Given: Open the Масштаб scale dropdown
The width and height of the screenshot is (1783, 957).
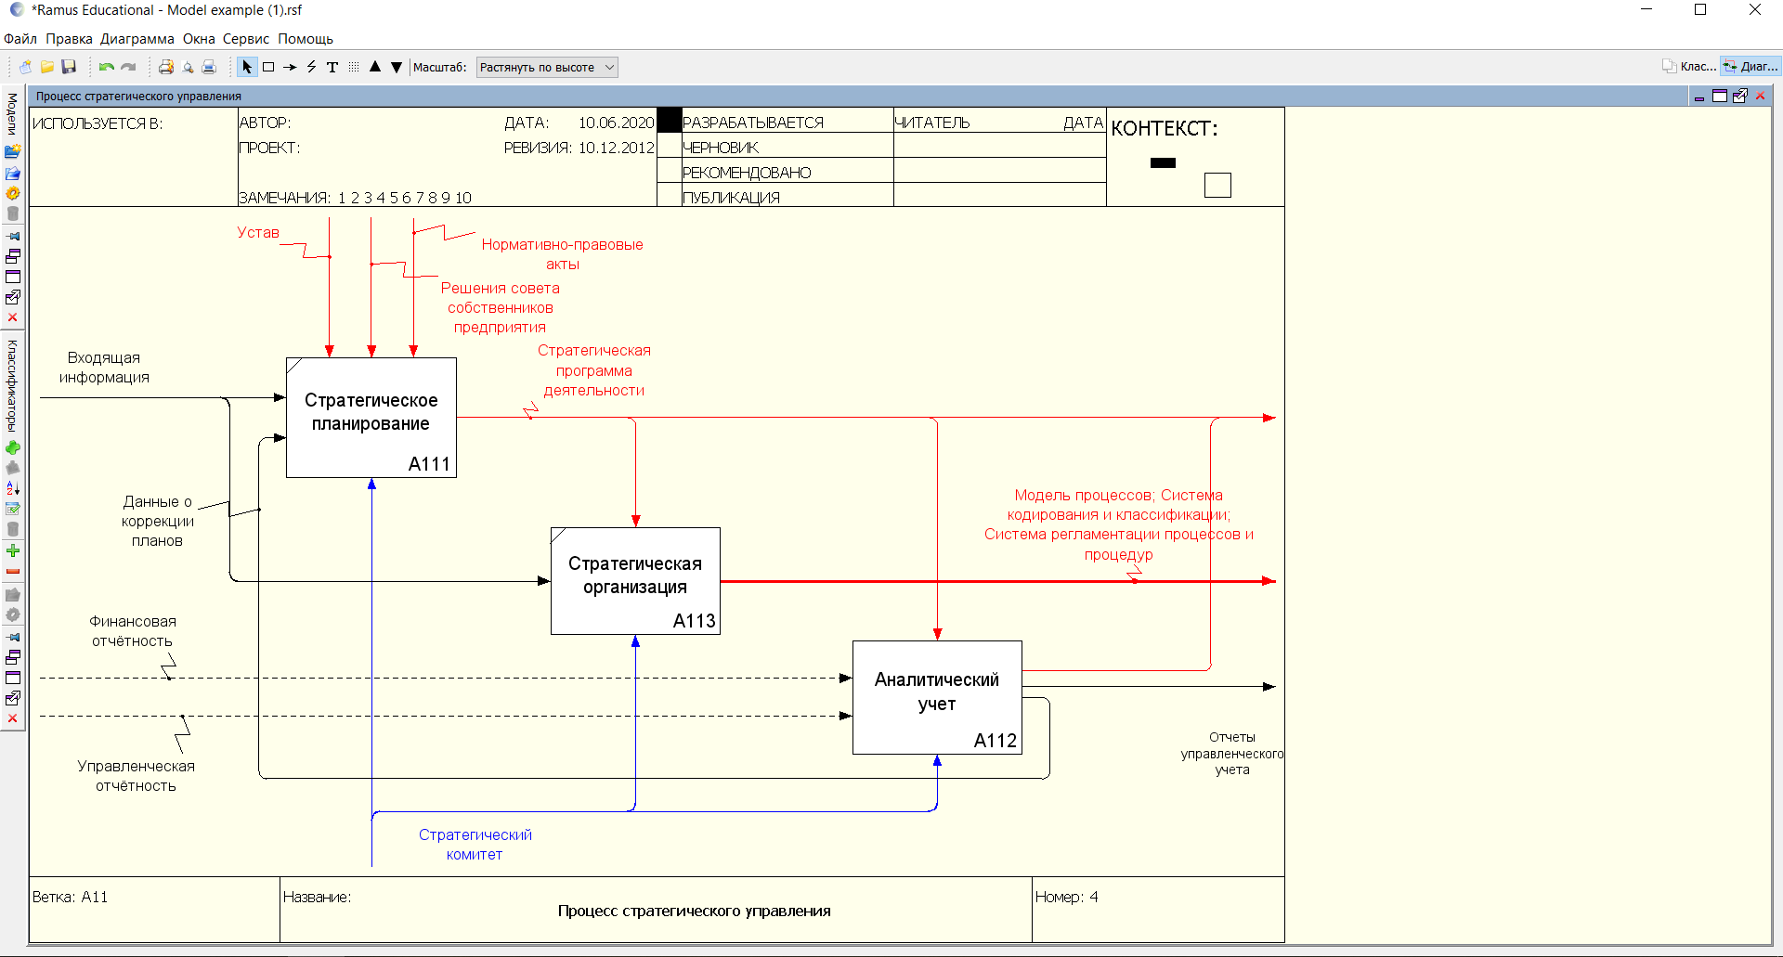Looking at the screenshot, I should (546, 67).
